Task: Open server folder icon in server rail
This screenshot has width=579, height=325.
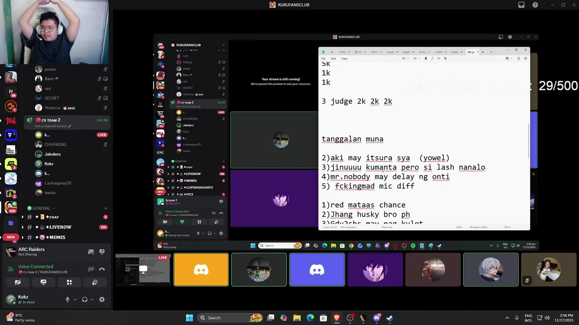Action: (11, 223)
